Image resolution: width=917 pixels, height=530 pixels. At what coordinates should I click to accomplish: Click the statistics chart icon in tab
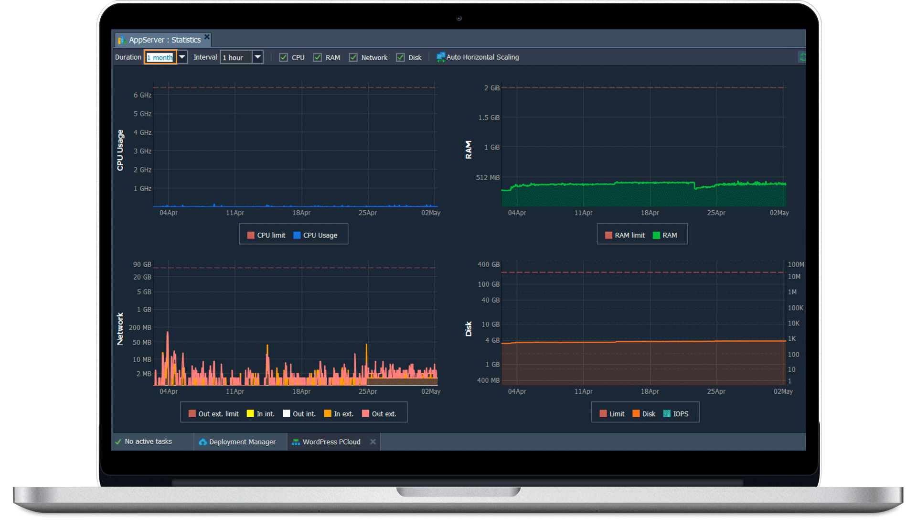pos(121,40)
